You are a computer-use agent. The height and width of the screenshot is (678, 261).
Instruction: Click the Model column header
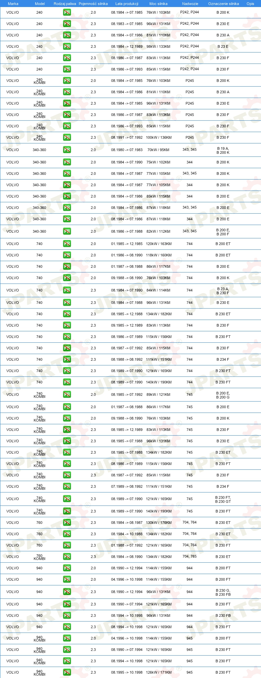click(x=40, y=4)
